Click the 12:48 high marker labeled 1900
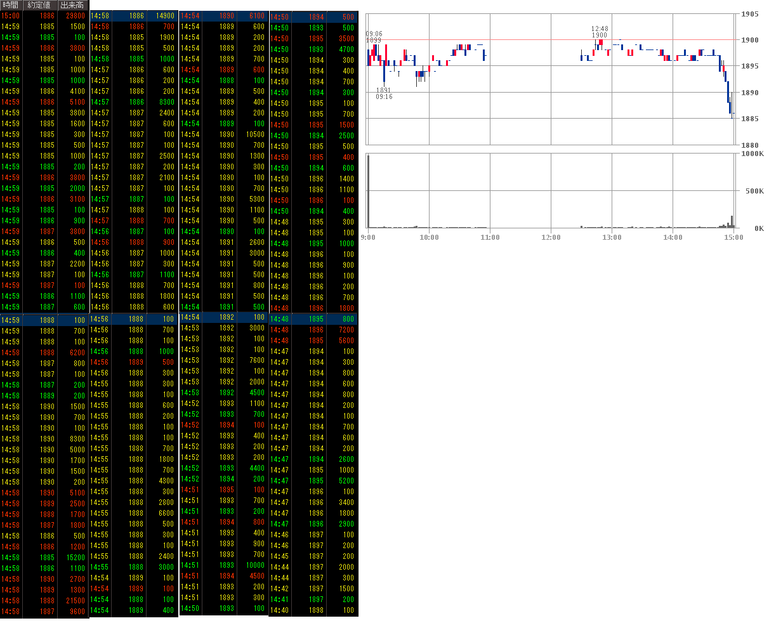769x623 pixels. pos(599,32)
